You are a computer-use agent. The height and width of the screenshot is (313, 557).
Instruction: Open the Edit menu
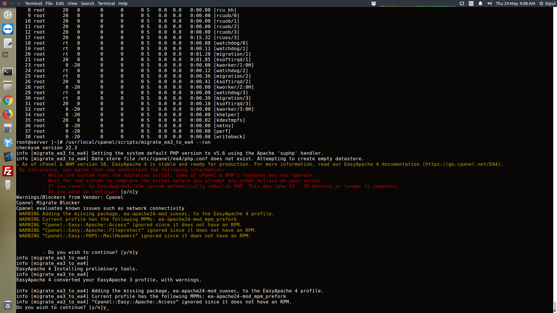pos(60,3)
